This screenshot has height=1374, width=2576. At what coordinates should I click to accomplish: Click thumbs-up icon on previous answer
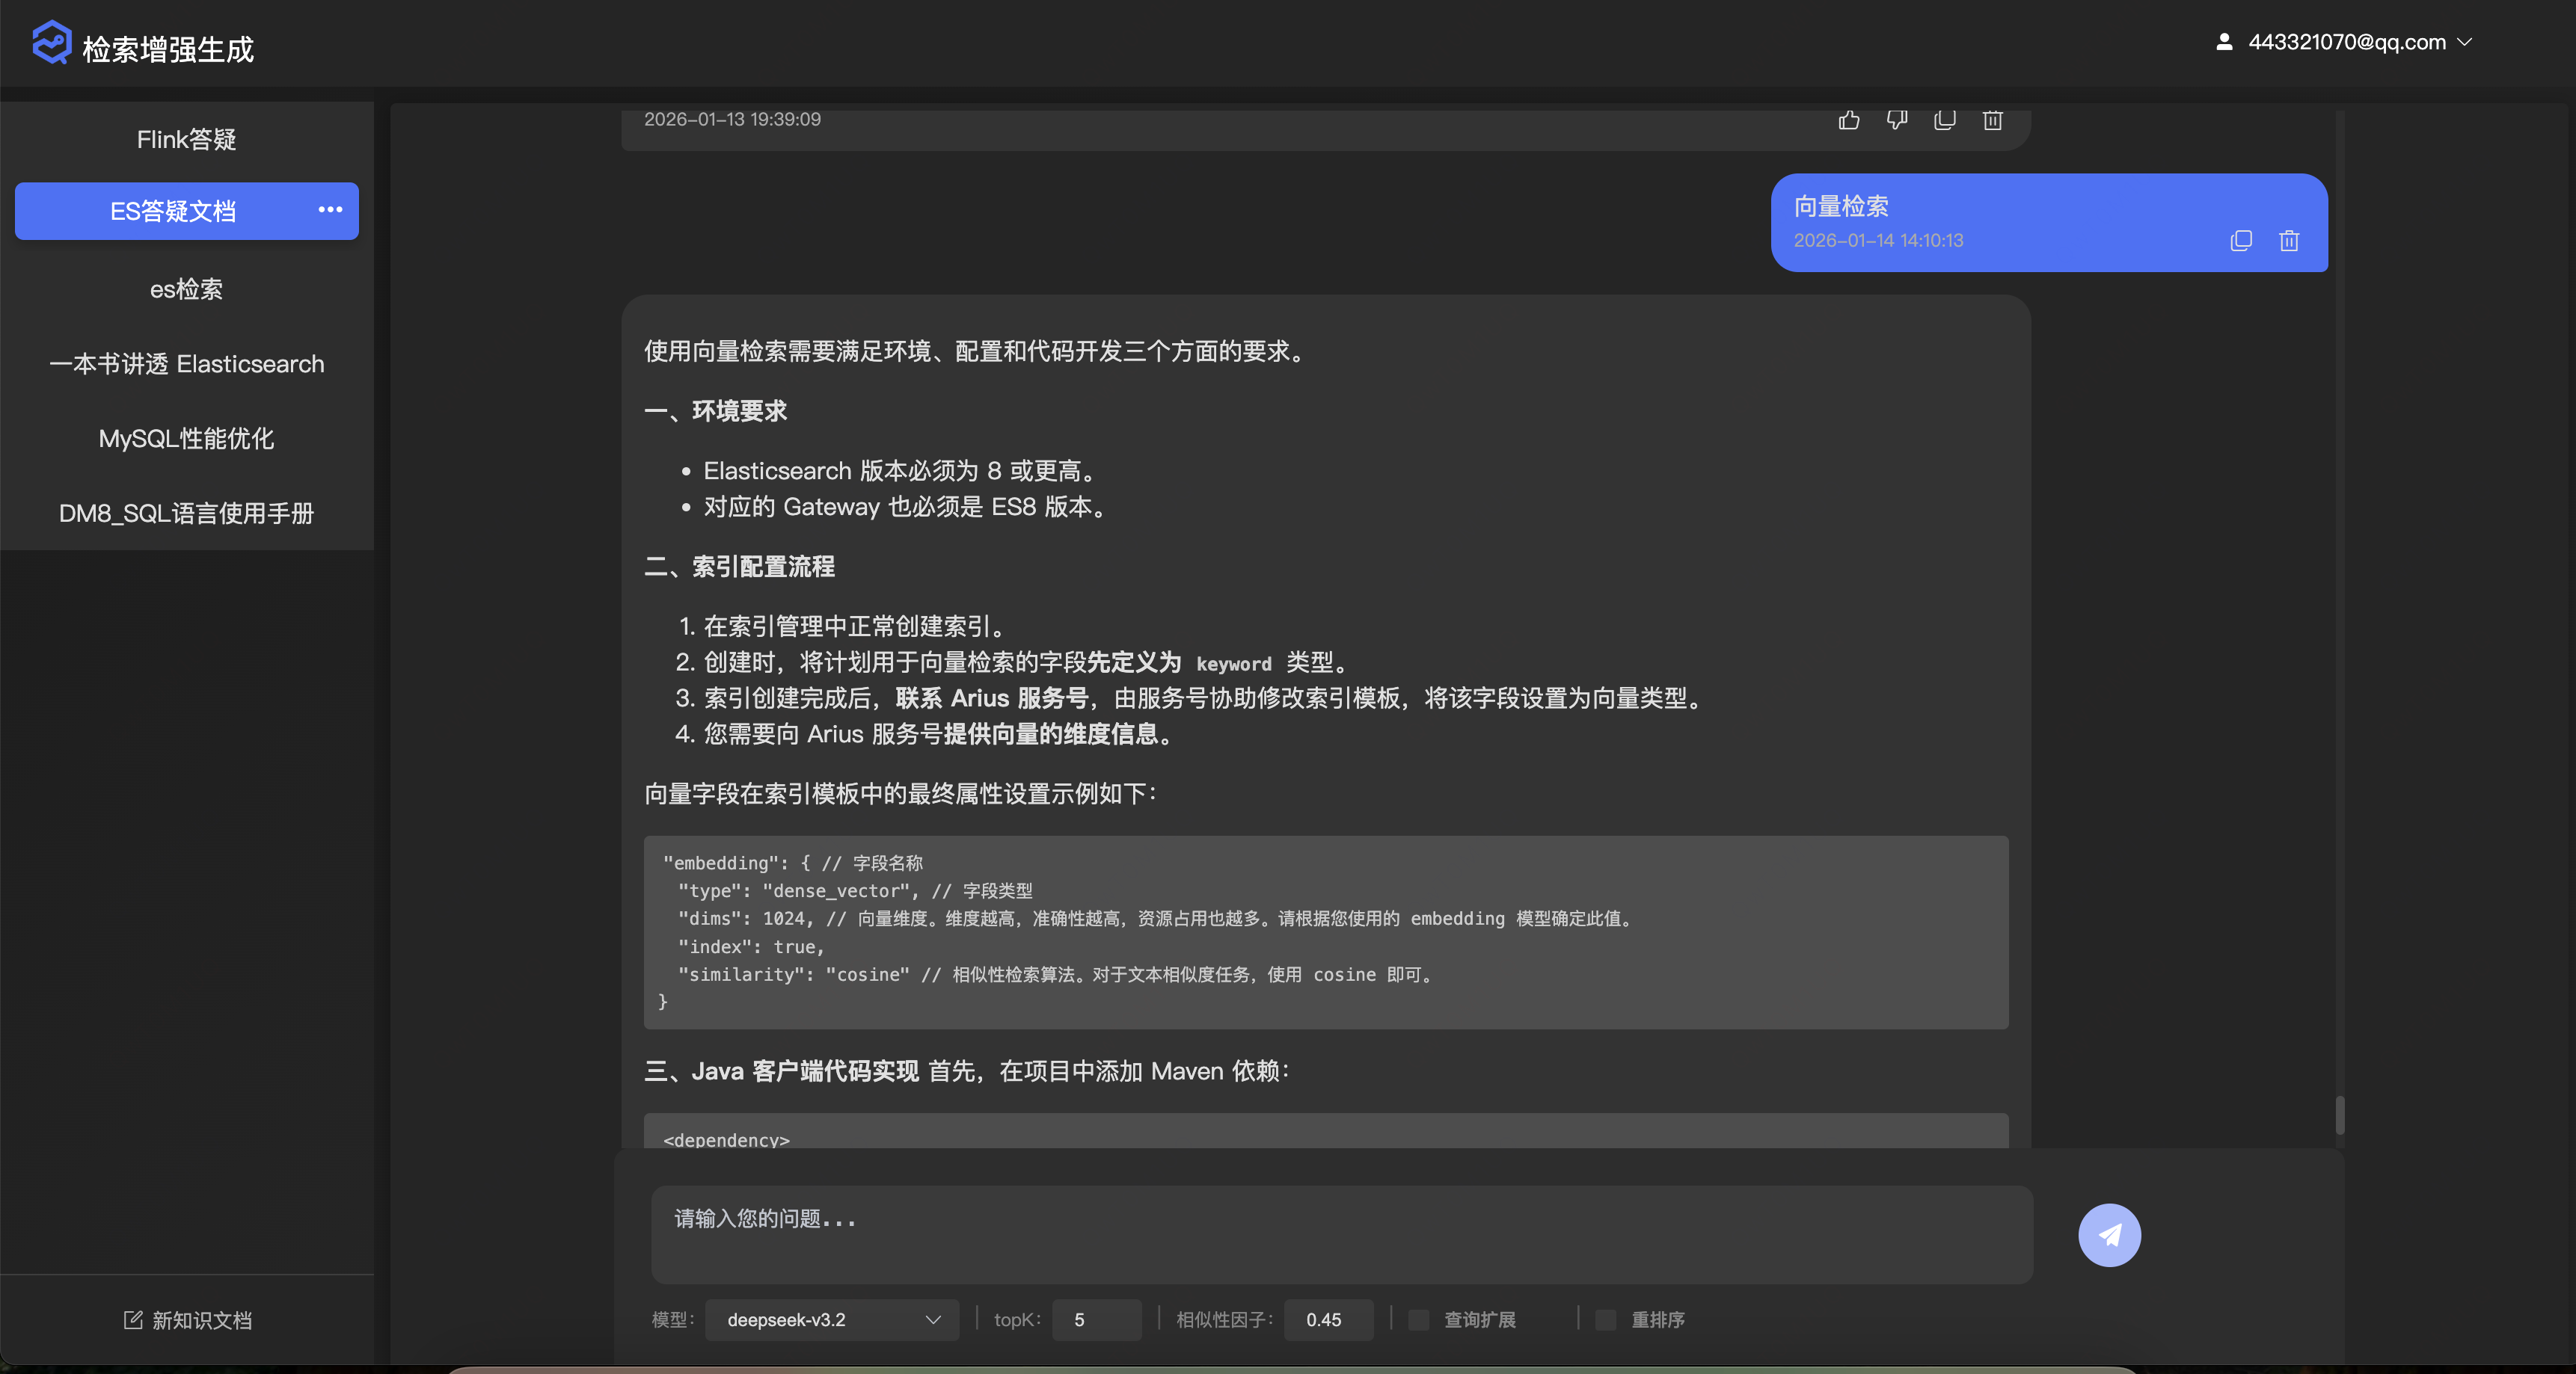(x=1848, y=120)
